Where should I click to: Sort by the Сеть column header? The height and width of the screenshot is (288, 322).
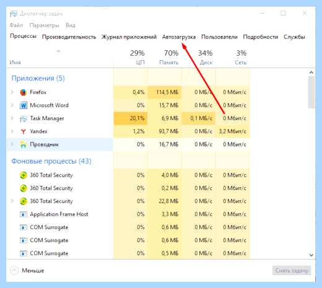click(232, 58)
